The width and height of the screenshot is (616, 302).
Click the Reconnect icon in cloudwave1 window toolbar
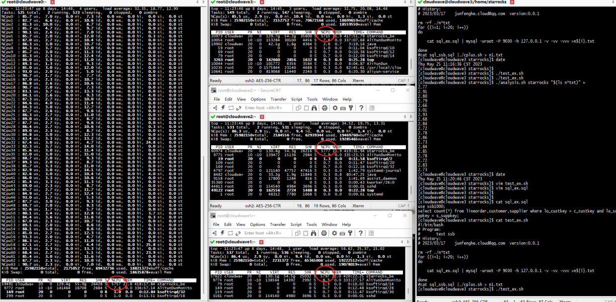click(230, 233)
